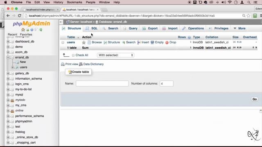Open the Data Dictionary icon

pos(81,64)
